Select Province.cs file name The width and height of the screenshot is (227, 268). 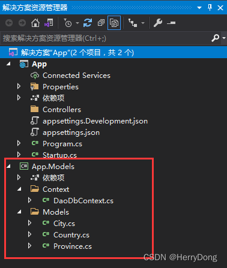[x=73, y=246]
